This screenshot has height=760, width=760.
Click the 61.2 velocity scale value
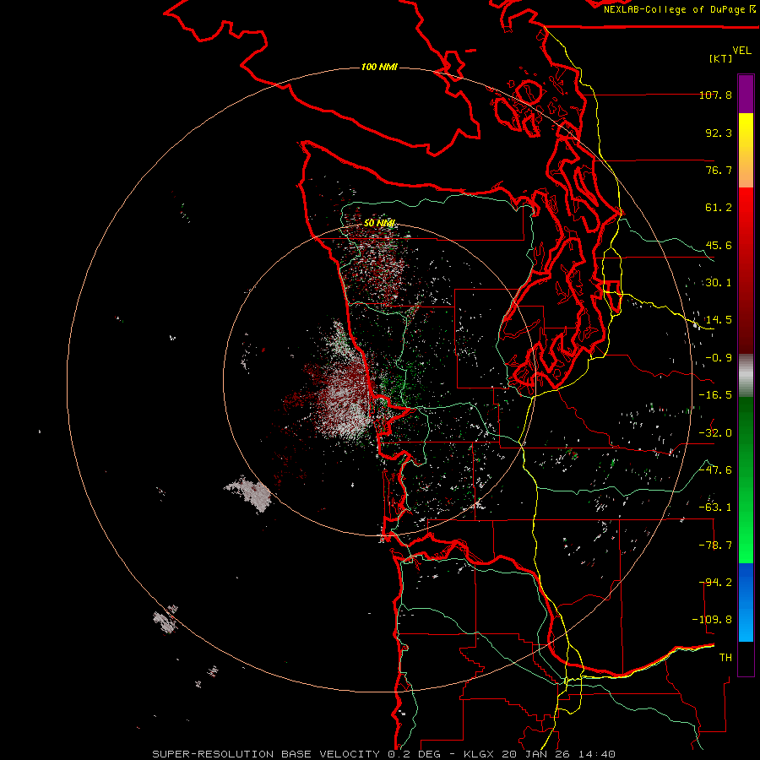(719, 208)
